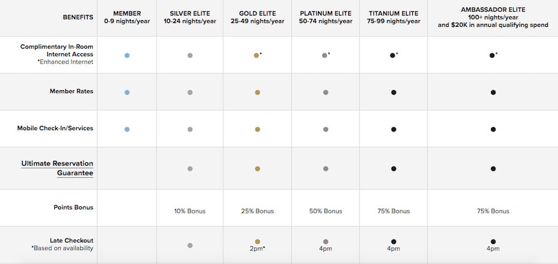Click the Titanium Elite In-Room Internet black dot

[x=393, y=55]
